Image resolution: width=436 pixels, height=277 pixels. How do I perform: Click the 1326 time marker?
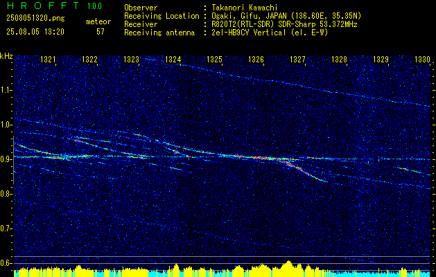click(256, 60)
